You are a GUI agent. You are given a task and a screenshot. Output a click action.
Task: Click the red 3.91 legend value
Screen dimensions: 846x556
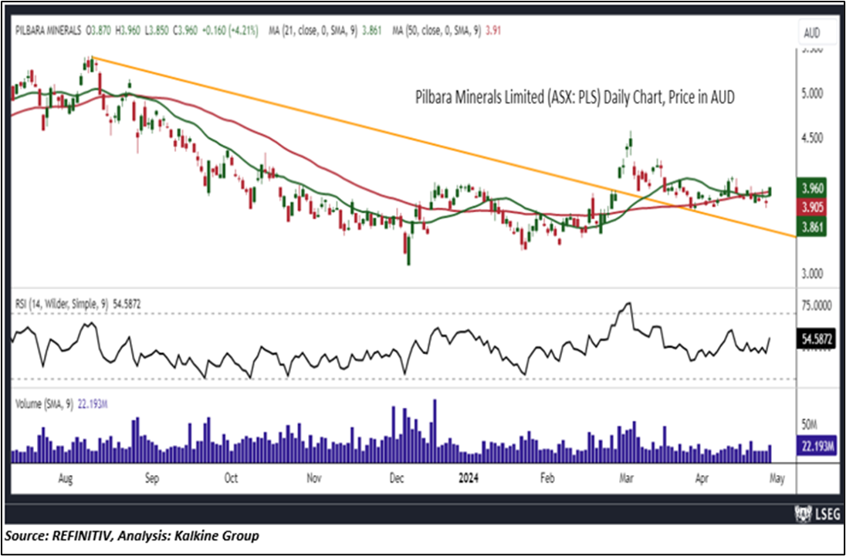(492, 32)
